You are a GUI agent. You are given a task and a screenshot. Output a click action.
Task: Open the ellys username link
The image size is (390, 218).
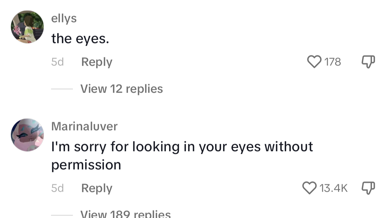(x=64, y=18)
